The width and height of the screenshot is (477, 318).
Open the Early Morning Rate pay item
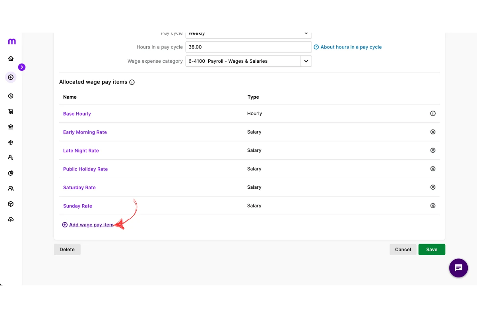point(85,132)
